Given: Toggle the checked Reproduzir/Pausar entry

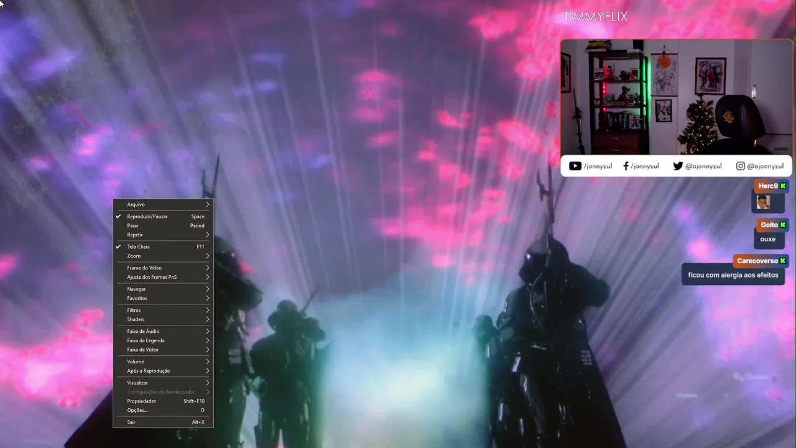Looking at the screenshot, I should click(x=163, y=217).
